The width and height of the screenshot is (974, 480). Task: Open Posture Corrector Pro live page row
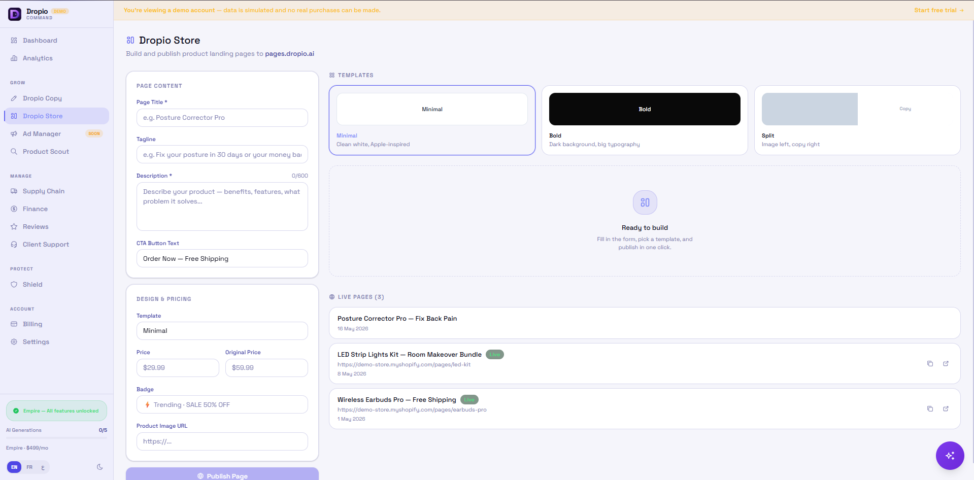pyautogui.click(x=645, y=323)
